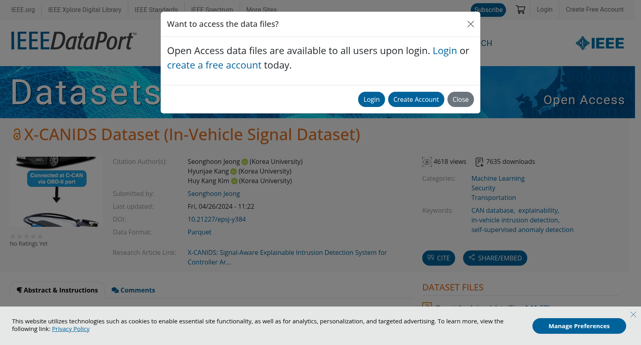Image resolution: width=641 pixels, height=345 pixels.
Task: Open the Machine Learning category
Action: tap(498, 179)
